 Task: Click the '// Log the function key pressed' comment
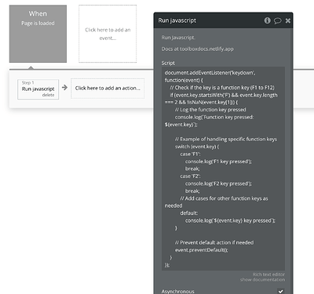coord(210,110)
